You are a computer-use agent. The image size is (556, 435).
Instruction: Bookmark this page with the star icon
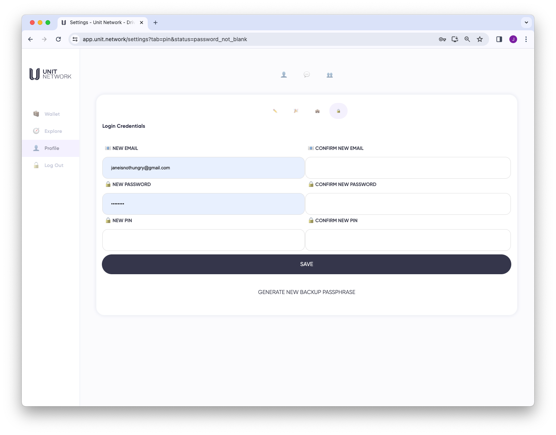(x=480, y=39)
